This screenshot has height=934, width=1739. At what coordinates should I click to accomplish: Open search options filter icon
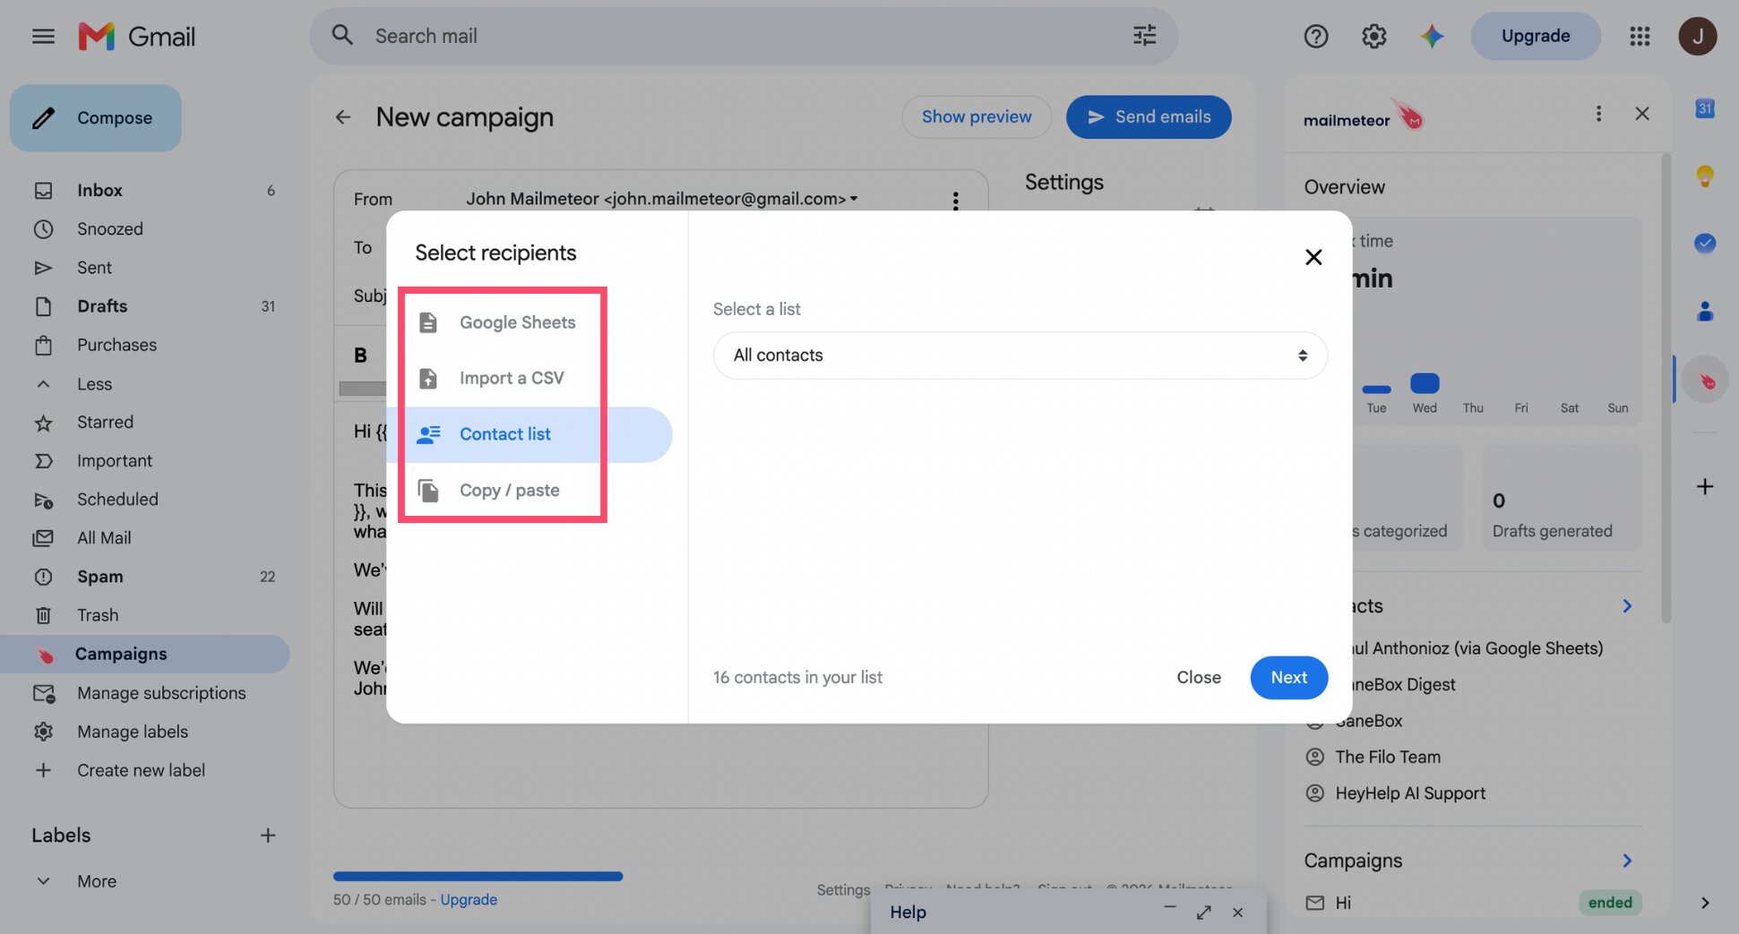1144,36
